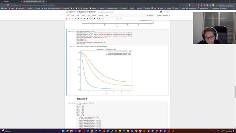Open a new browser tab

[x=47, y=1]
